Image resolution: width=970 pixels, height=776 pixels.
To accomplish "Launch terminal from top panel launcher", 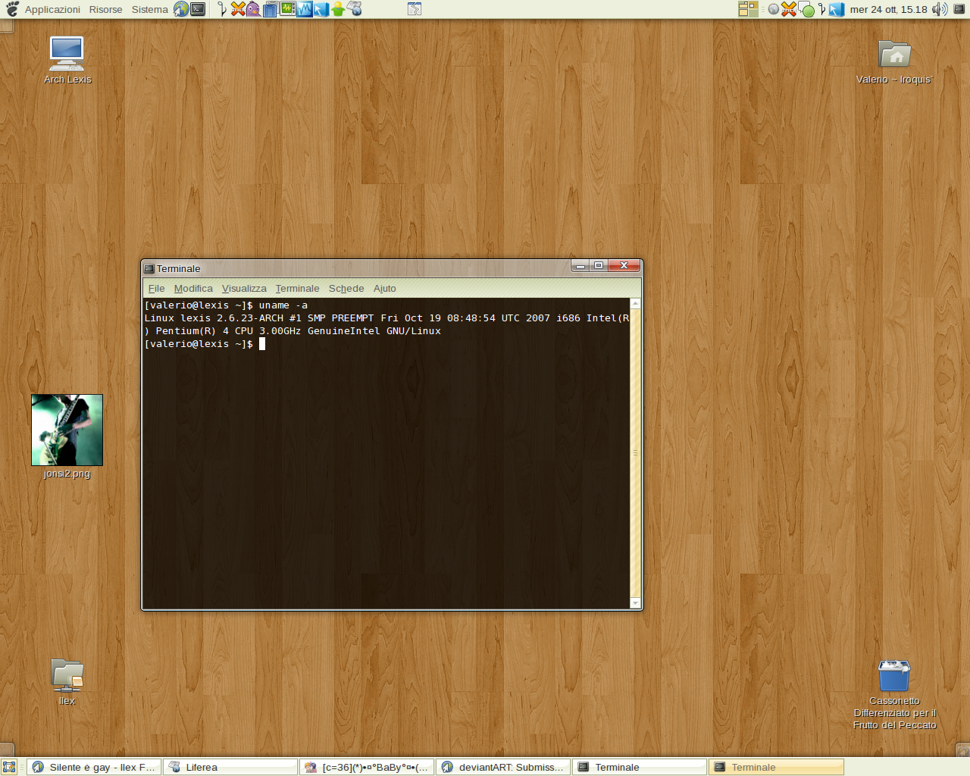I will (198, 9).
